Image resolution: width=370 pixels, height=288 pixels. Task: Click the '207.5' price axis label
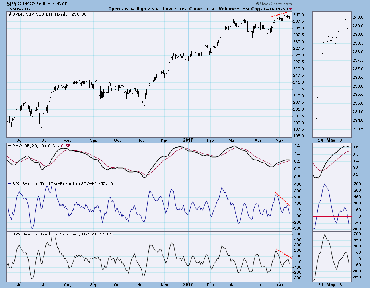pos(299,102)
